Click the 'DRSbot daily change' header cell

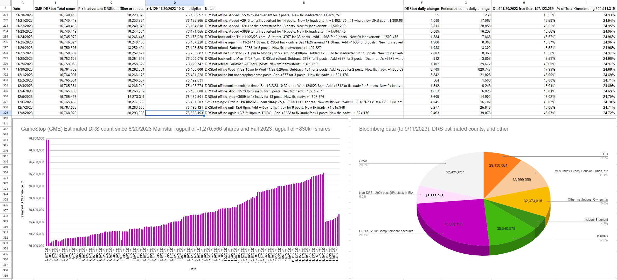click(422, 9)
